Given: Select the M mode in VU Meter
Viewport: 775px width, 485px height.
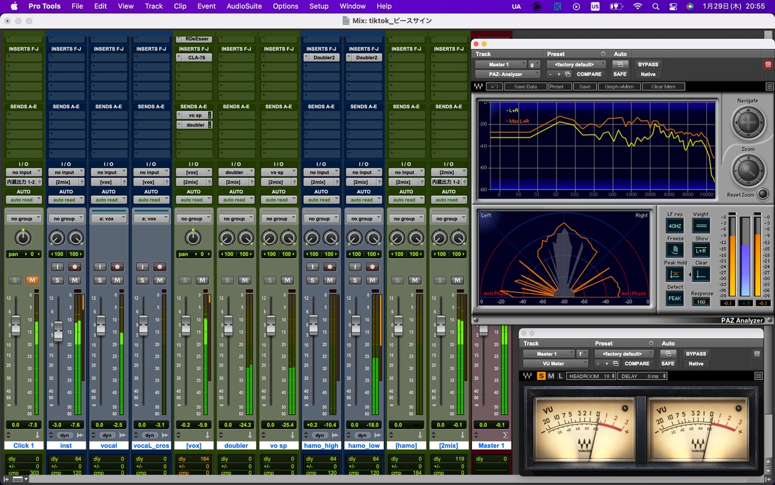Looking at the screenshot, I should tap(551, 376).
